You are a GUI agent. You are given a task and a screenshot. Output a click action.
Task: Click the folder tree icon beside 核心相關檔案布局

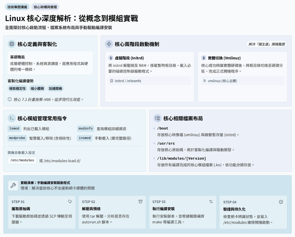pos(158,118)
